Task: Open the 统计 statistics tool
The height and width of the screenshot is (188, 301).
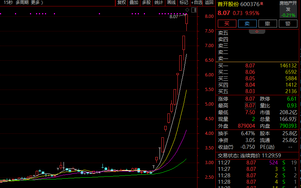Action: [x=159, y=3]
